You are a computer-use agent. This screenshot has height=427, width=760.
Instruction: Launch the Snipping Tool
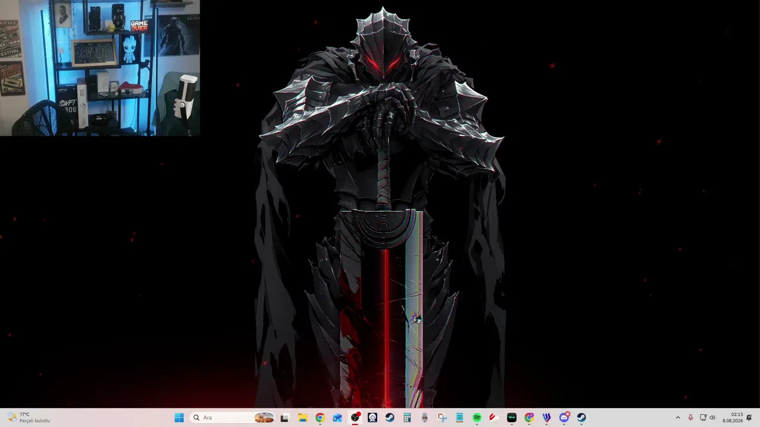(442, 418)
